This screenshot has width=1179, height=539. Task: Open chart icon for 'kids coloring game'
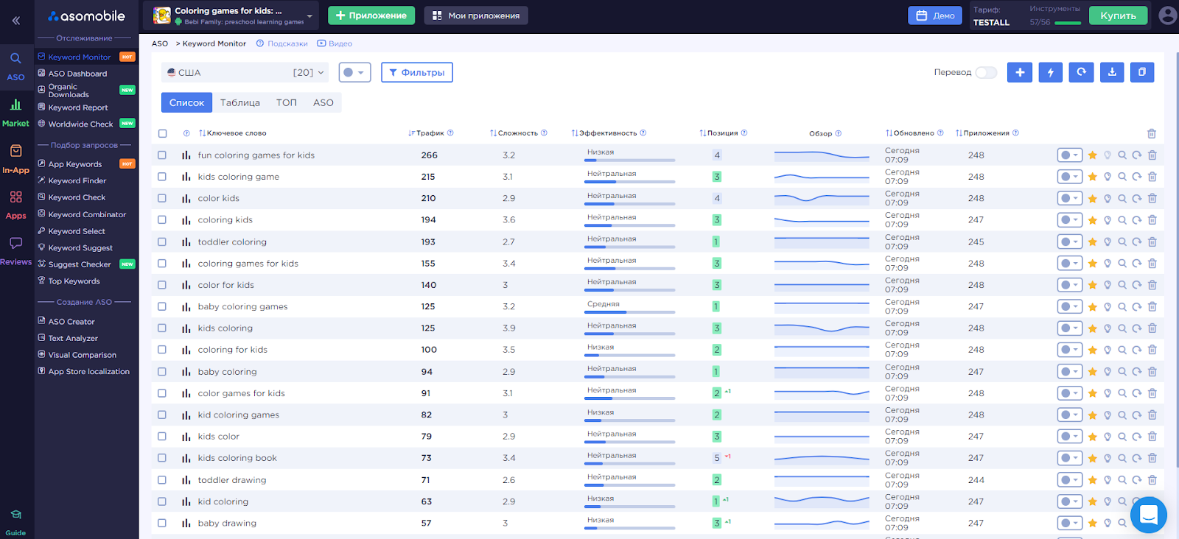pos(186,177)
